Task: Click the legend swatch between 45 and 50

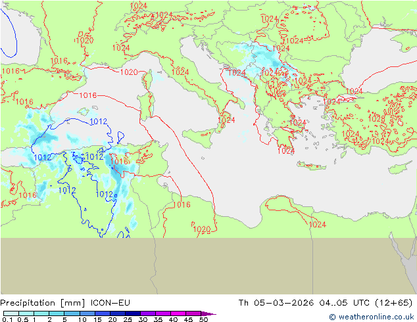Action: pos(193,313)
